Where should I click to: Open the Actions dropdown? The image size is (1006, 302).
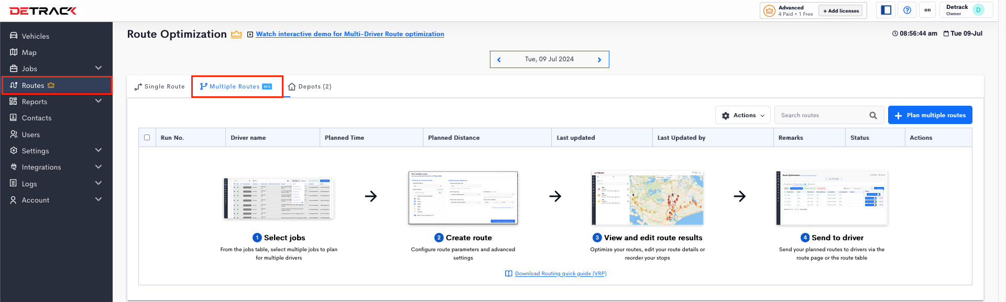743,115
